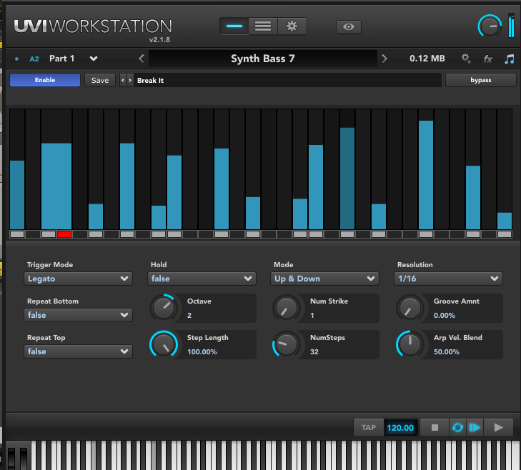This screenshot has width=521, height=470.
Task: Click the Groove Amnt knob
Action: [x=410, y=308]
